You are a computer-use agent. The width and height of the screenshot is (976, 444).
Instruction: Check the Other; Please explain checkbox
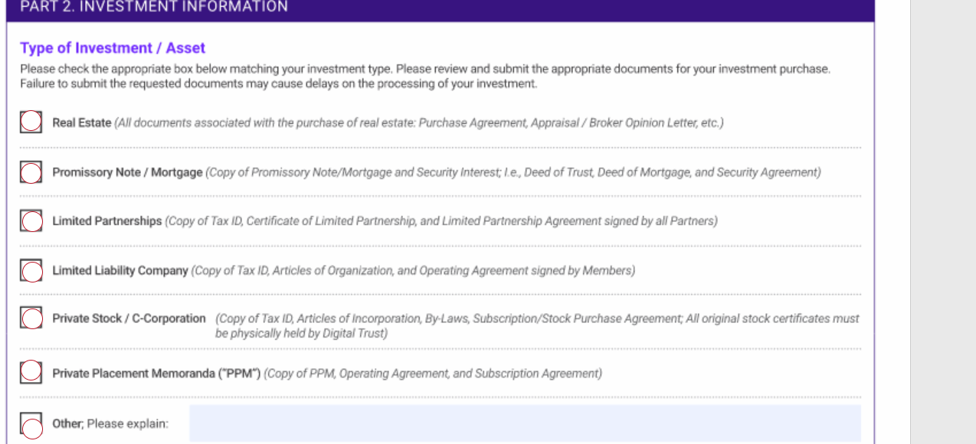click(x=31, y=424)
